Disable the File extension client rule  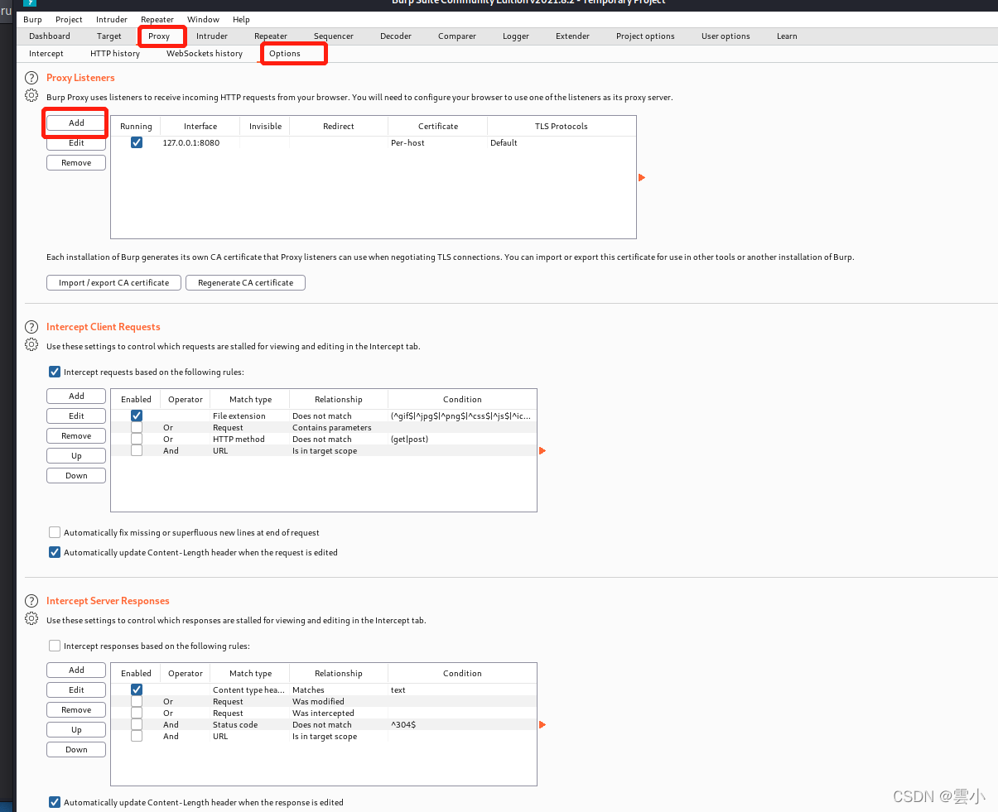point(137,416)
